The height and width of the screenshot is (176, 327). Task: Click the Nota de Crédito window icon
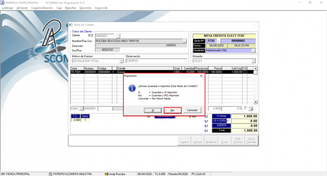(x=71, y=25)
